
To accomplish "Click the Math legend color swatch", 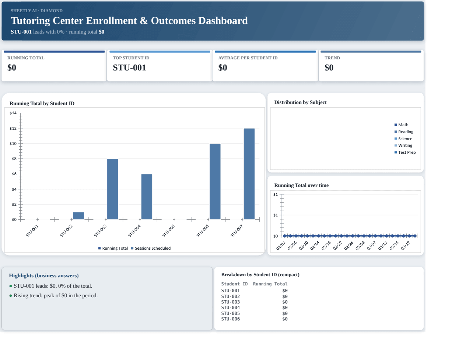I will pos(396,125).
